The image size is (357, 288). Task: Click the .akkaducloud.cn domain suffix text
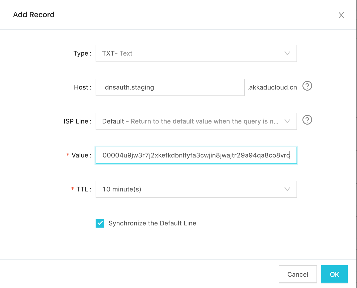[x=272, y=87]
